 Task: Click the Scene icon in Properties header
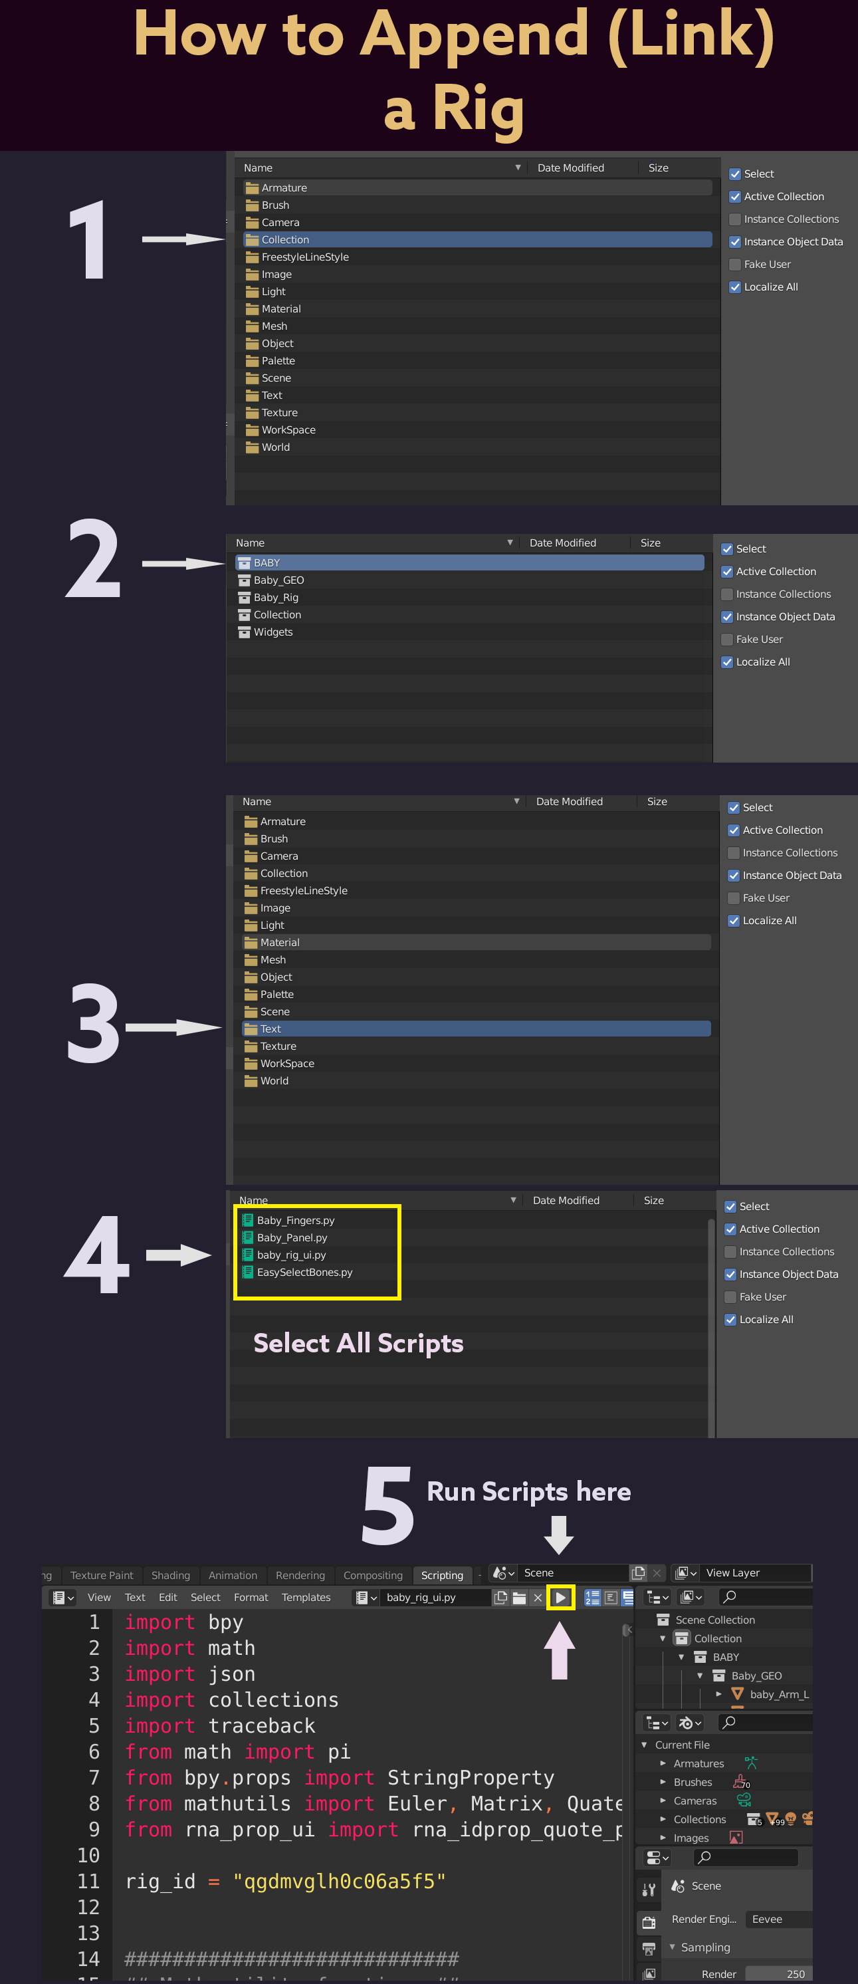[x=678, y=1886]
